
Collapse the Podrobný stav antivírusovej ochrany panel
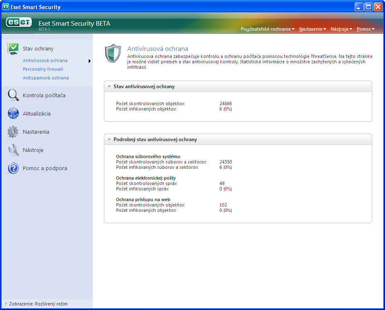pos(109,139)
